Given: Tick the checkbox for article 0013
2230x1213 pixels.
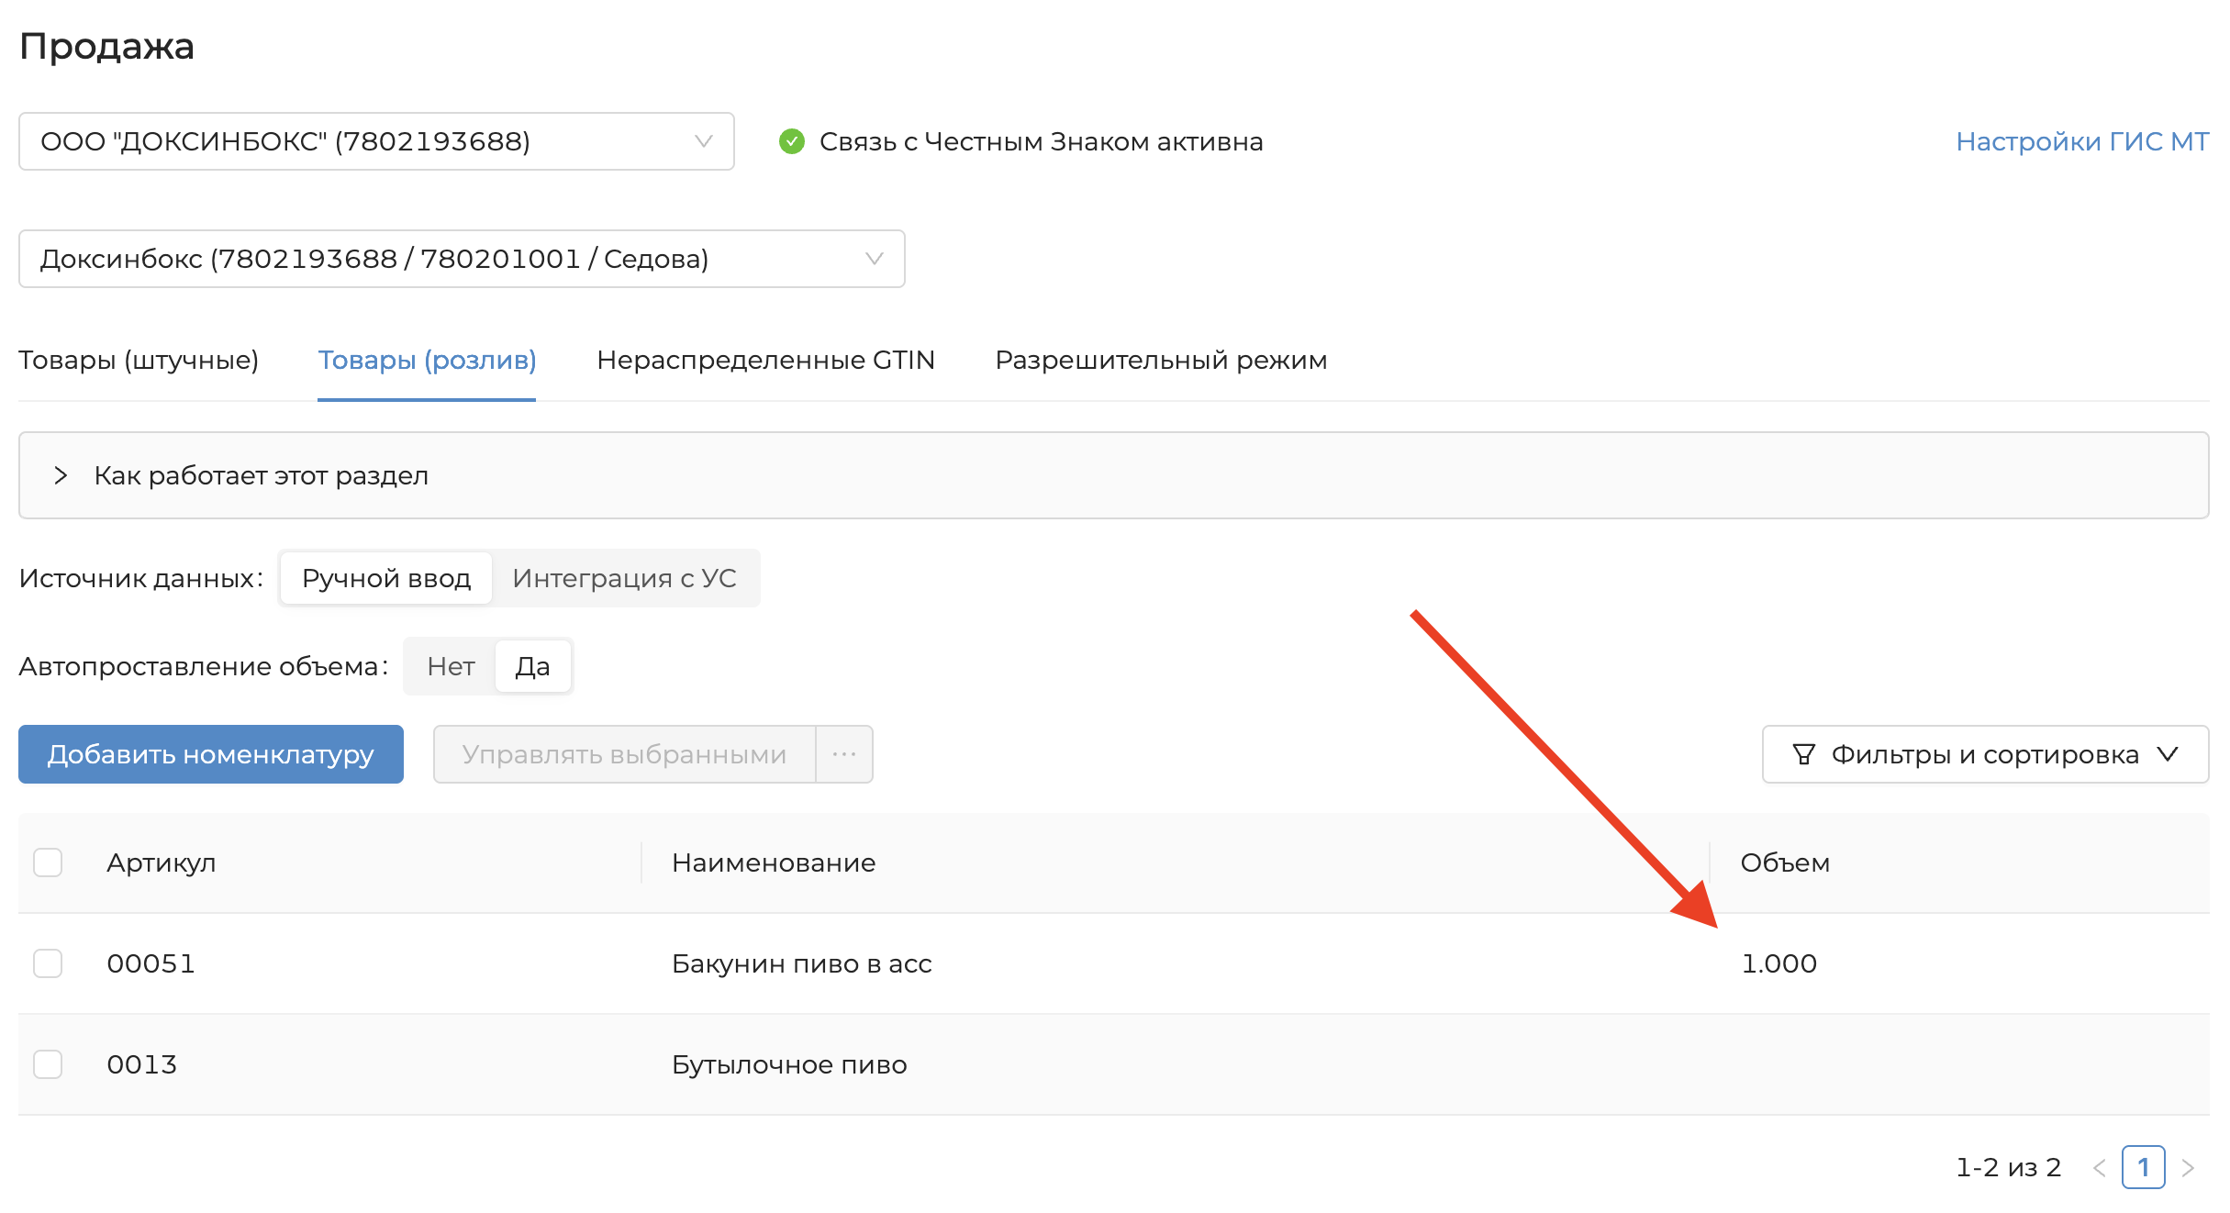Looking at the screenshot, I should (48, 1064).
